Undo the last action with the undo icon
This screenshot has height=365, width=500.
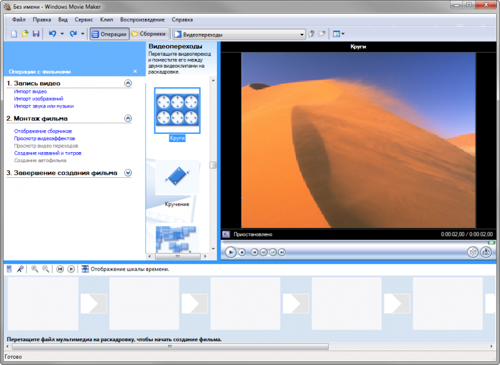(53, 34)
